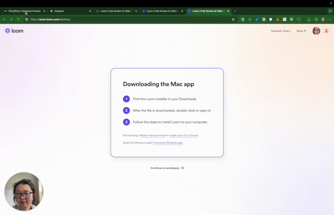Screen dimensions: 334x215
Task: Click Download Windows app link
Action: [168, 143]
